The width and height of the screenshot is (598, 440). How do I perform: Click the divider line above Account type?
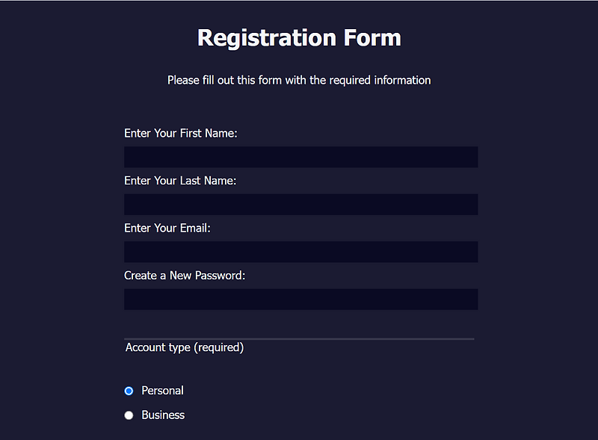(x=299, y=338)
